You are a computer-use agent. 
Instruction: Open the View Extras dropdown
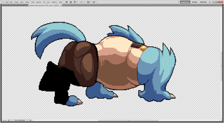click(76, 2)
